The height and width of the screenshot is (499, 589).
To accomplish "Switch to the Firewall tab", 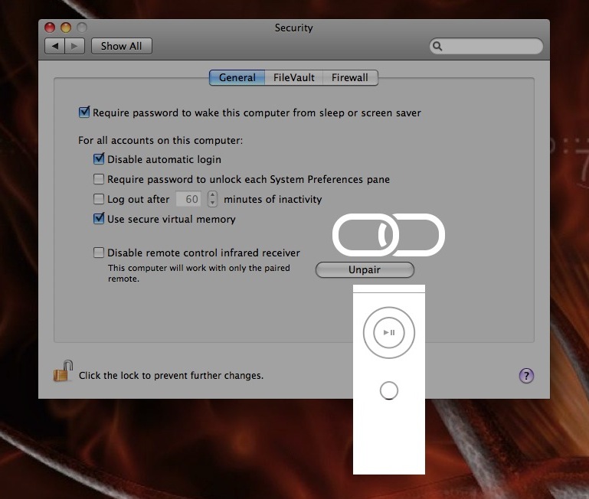I will 350,78.
